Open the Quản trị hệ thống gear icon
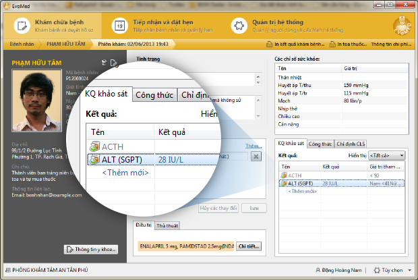 coord(239,26)
